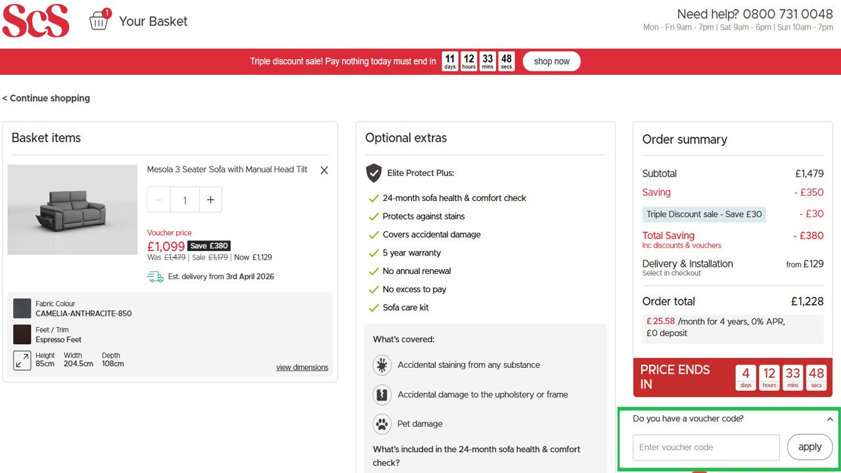
Task: Click the Order total £1,228 amount
Action: (x=807, y=302)
